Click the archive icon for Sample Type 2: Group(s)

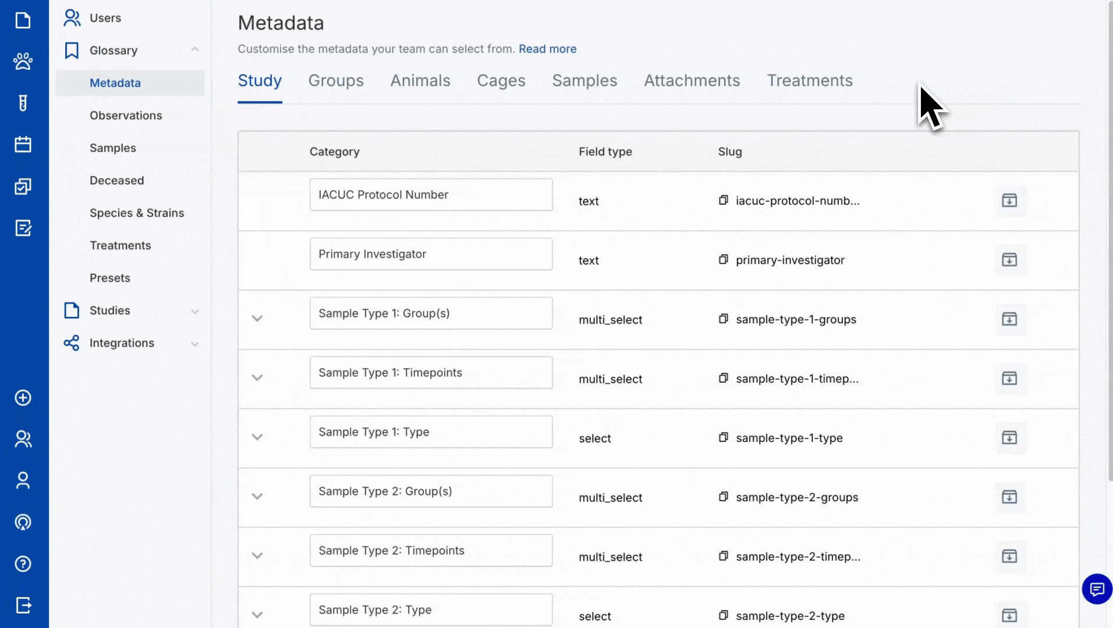coord(1009,497)
